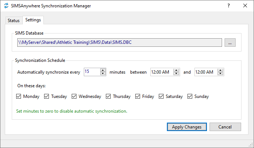Click the Cancel button
The image size is (254, 148).
[225, 127]
